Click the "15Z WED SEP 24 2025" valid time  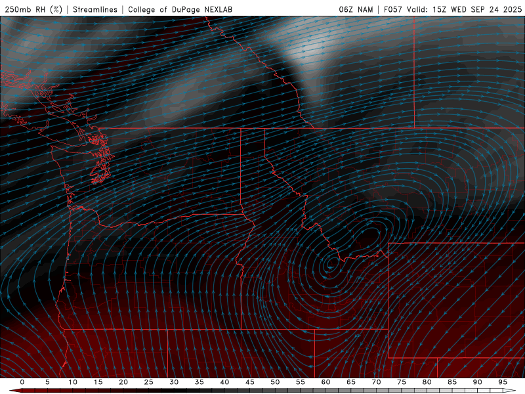[477, 9]
